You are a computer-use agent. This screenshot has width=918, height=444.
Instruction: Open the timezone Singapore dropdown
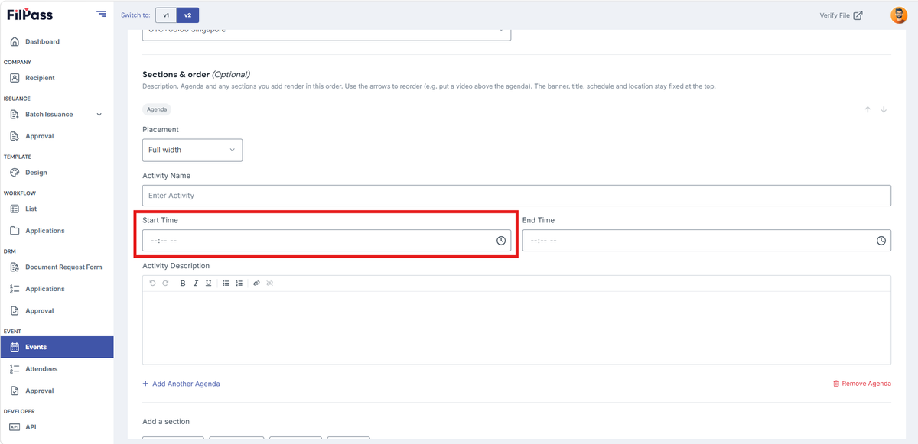[327, 34]
